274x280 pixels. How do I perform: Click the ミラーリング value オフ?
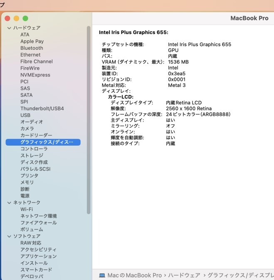[x=170, y=126]
